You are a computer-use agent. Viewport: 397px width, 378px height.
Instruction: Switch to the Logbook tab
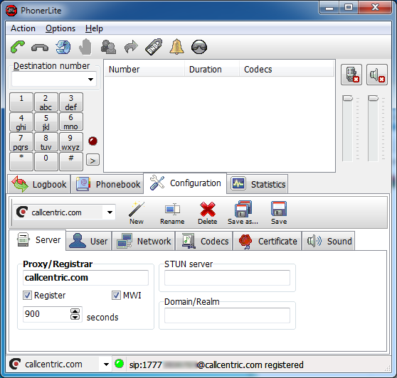click(39, 184)
